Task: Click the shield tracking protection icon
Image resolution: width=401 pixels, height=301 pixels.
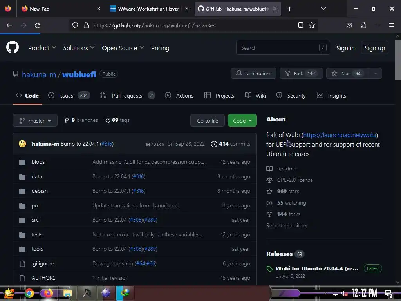Action: (75, 25)
